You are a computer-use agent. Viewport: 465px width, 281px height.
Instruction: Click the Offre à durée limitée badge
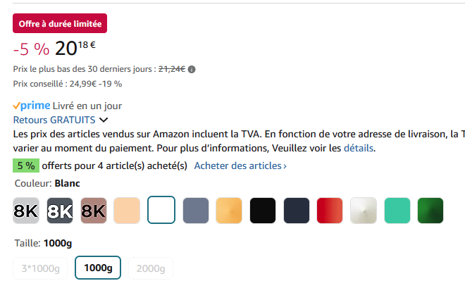(60, 23)
